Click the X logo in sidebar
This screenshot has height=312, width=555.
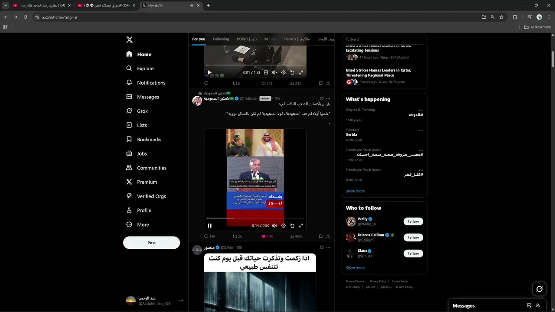[129, 39]
